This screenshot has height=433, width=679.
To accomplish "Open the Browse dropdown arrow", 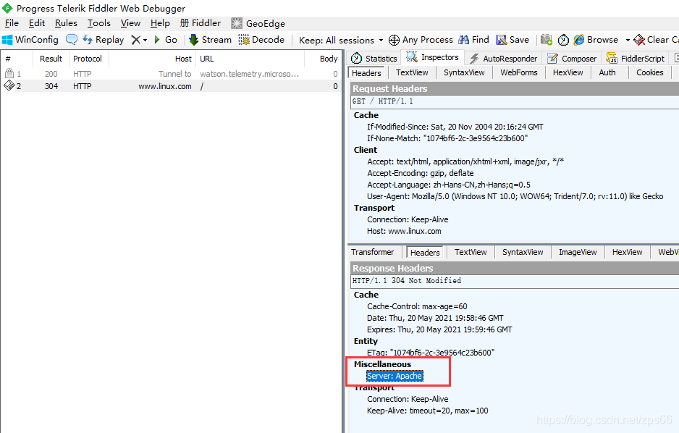I will [628, 40].
